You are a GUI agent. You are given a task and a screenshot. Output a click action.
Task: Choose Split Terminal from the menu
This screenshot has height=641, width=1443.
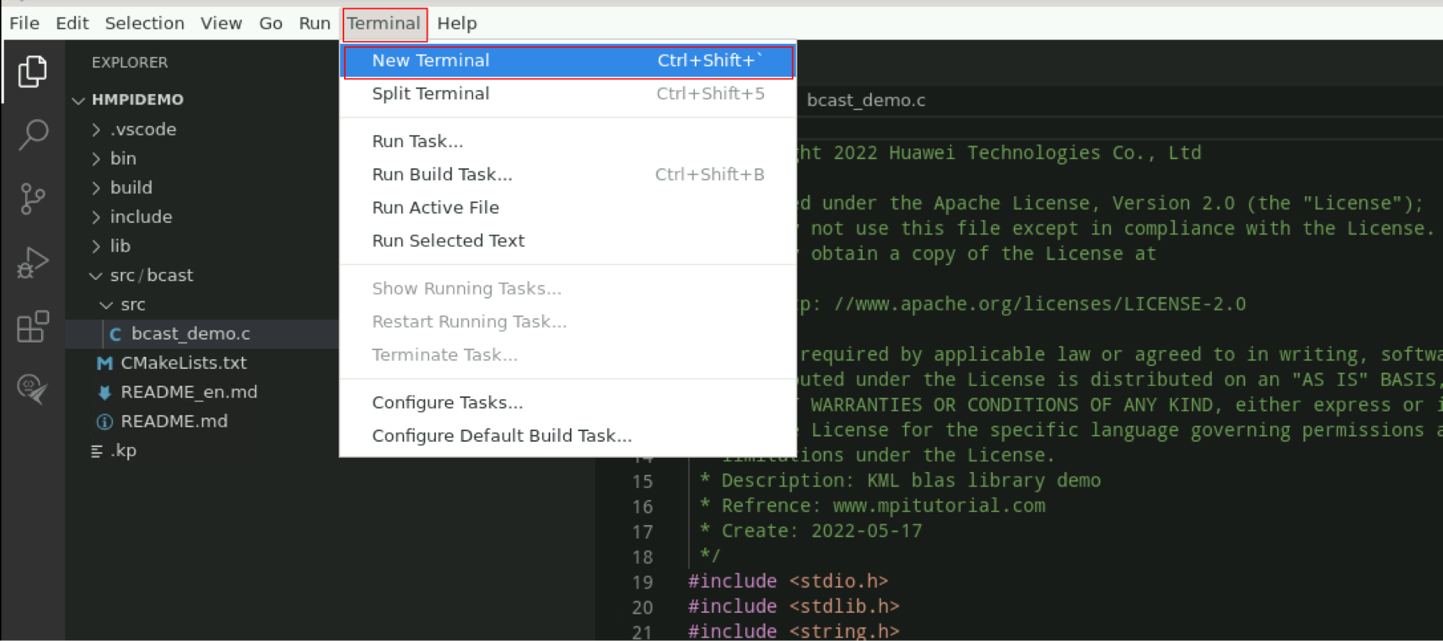click(568, 94)
